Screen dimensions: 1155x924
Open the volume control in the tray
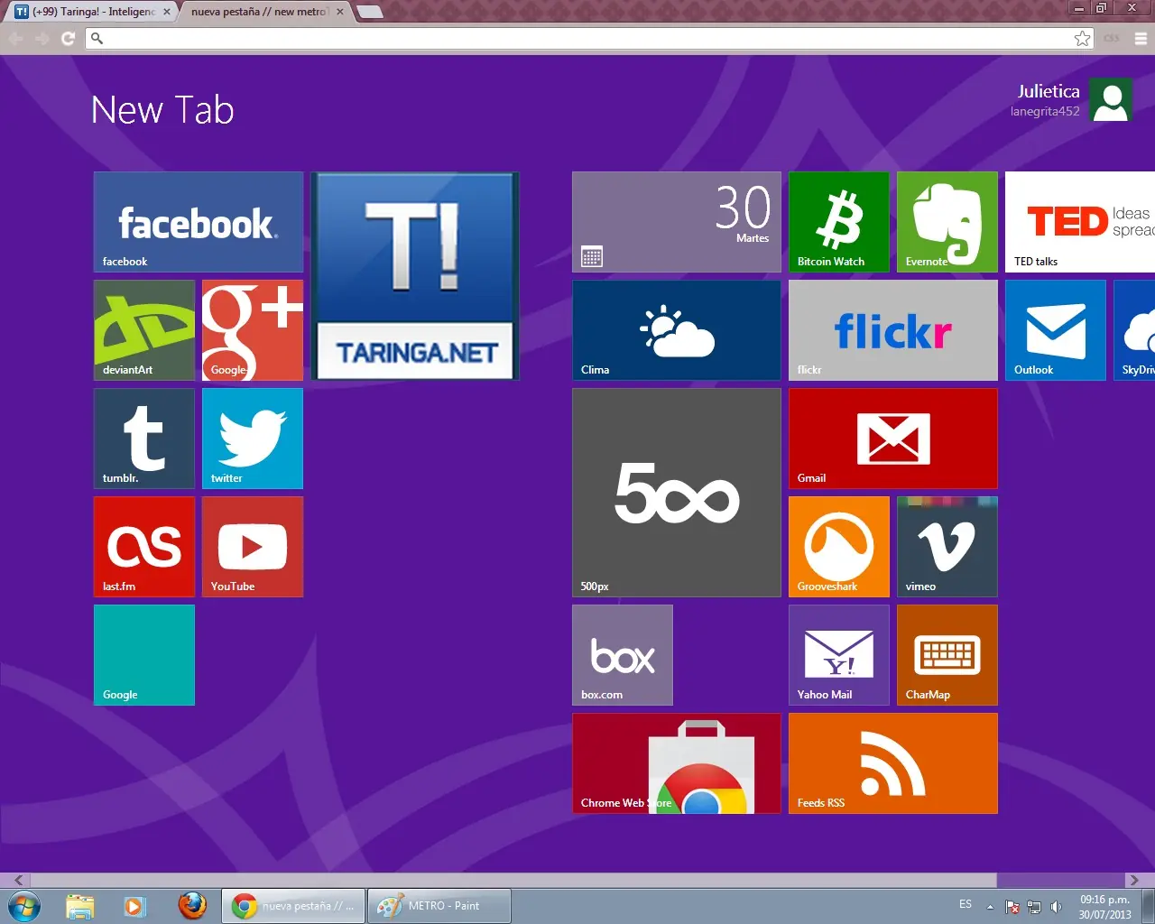click(1056, 907)
